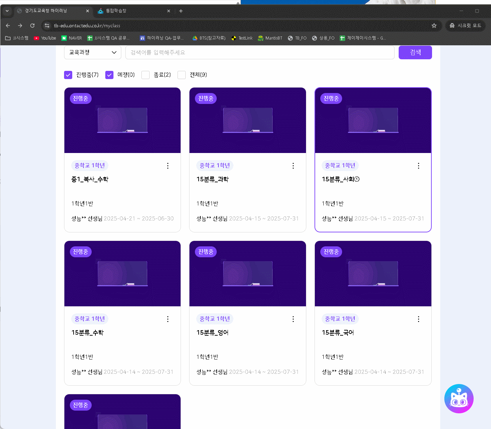Reload the page with refresh icon

(x=32, y=26)
